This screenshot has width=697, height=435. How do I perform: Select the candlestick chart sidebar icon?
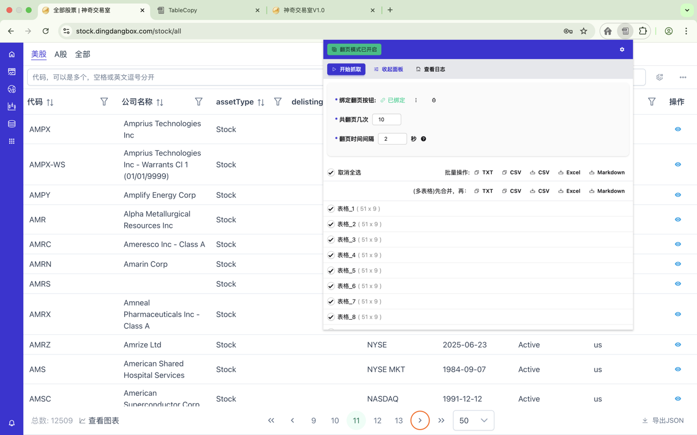pos(12,107)
